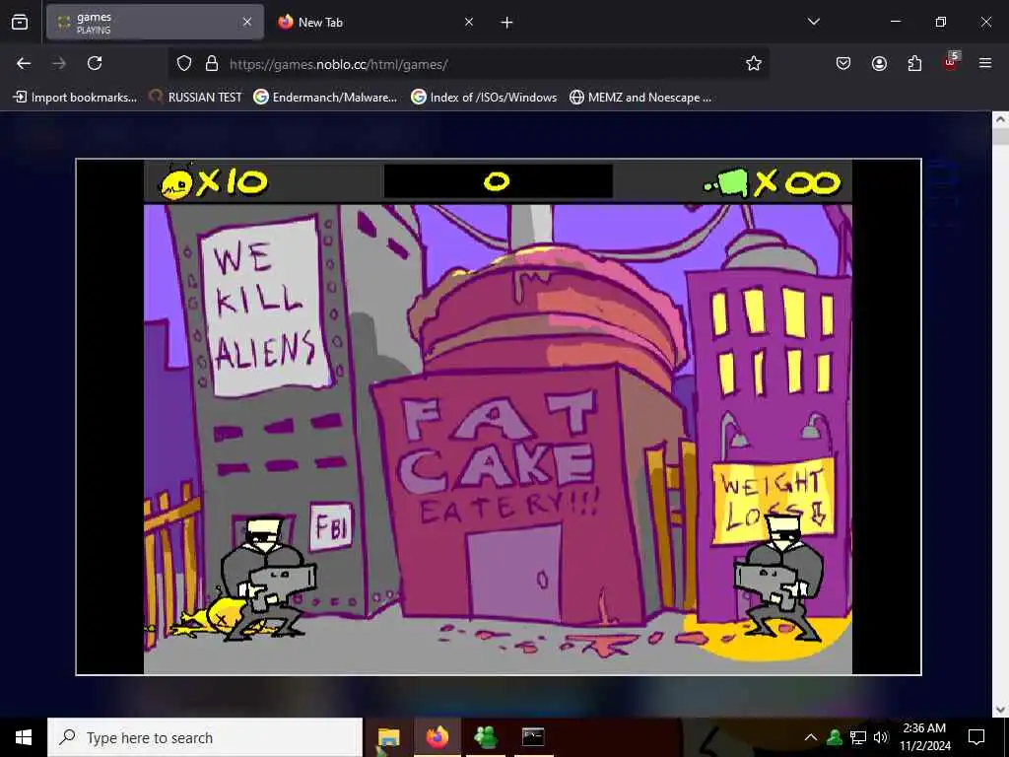Open Save to Pocket icon
1009x757 pixels.
pyautogui.click(x=843, y=63)
